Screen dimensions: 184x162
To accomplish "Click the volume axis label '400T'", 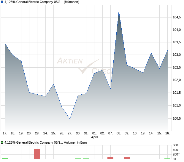I will click(x=176, y=150).
